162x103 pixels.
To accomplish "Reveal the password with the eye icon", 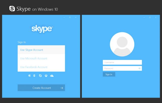I will pyautogui.click(x=139, y=68).
